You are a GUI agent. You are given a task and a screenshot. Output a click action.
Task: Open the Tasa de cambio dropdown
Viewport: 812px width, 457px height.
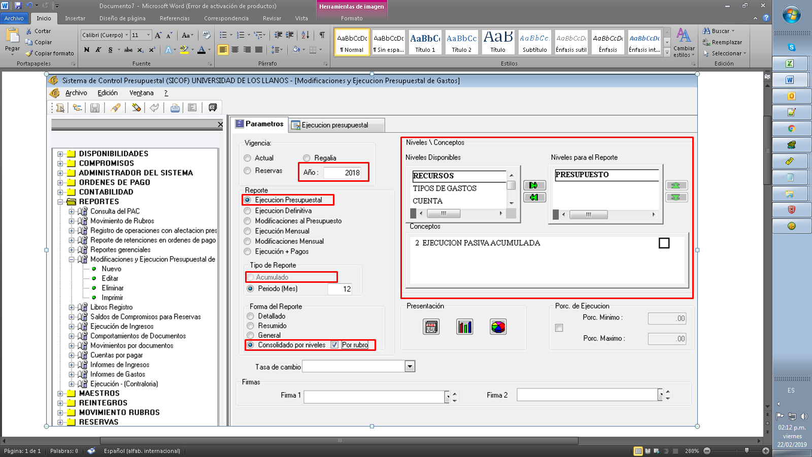point(410,366)
